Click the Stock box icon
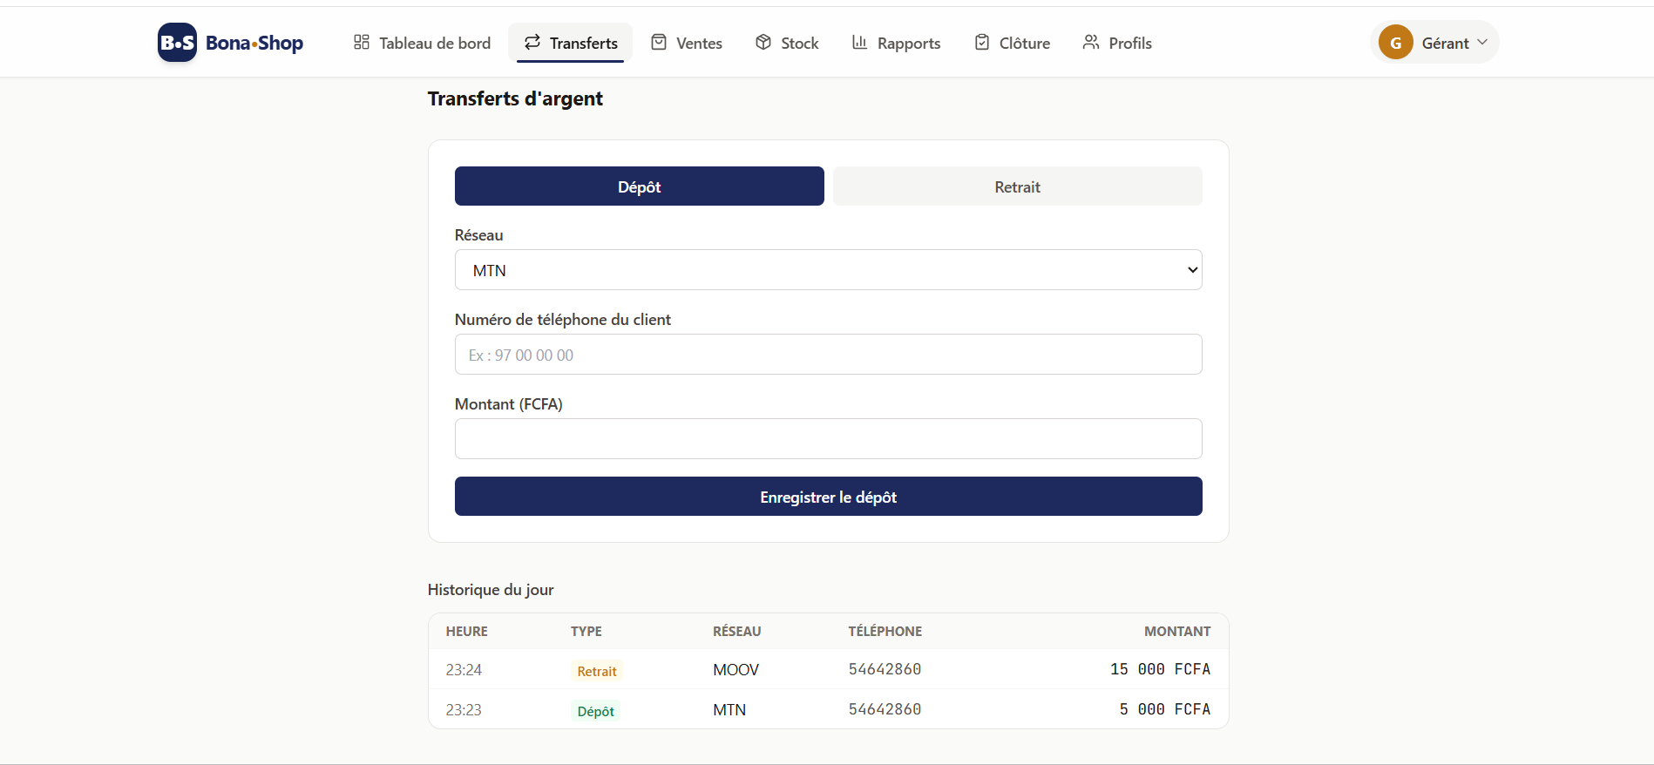 (x=763, y=43)
